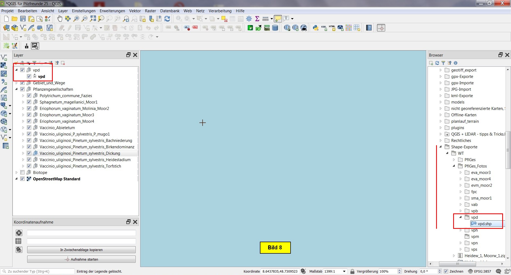Viewport: 511px width, 275px height.
Task: Open statistical summary Sigma icon
Action: tap(257, 19)
